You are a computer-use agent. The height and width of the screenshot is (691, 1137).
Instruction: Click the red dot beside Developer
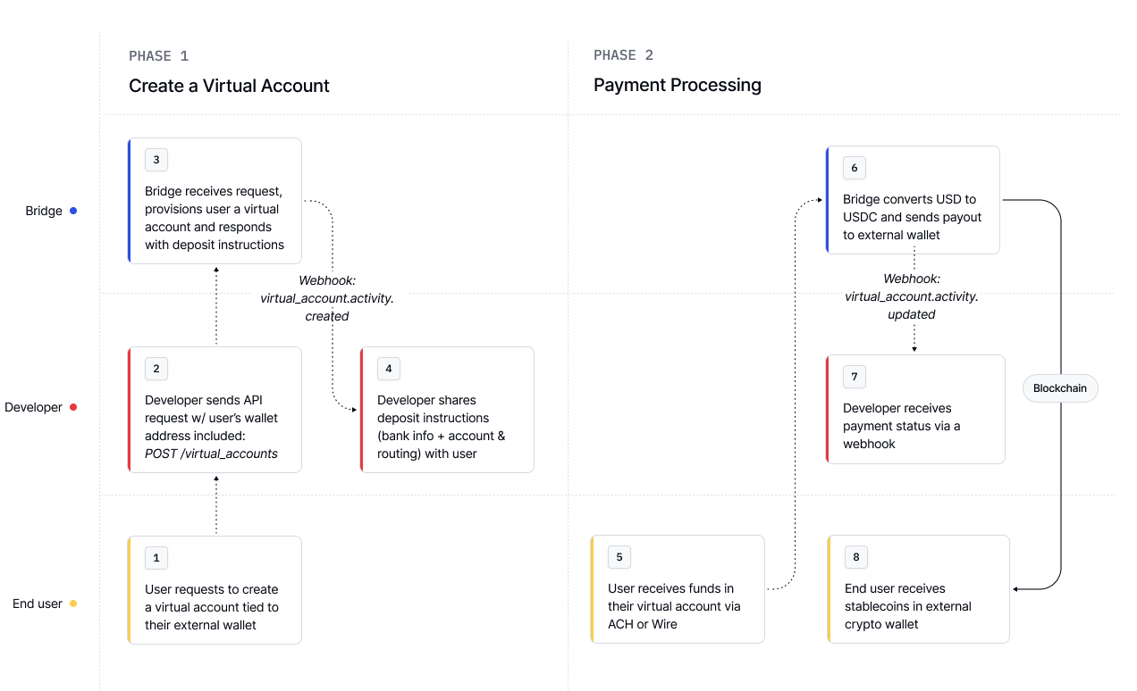73,407
